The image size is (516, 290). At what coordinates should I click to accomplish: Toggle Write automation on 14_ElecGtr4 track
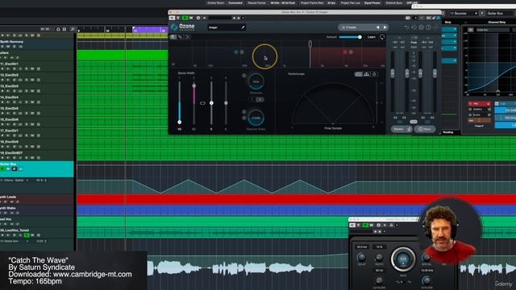32,102
